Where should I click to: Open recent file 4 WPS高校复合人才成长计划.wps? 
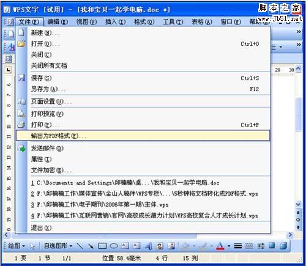tap(143, 215)
